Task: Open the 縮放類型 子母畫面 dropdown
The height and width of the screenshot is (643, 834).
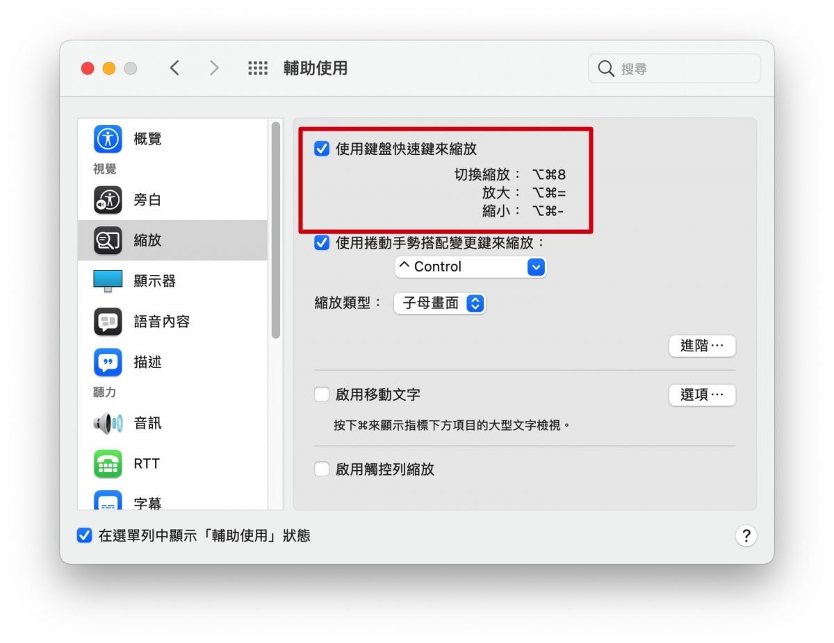Action: [x=439, y=303]
